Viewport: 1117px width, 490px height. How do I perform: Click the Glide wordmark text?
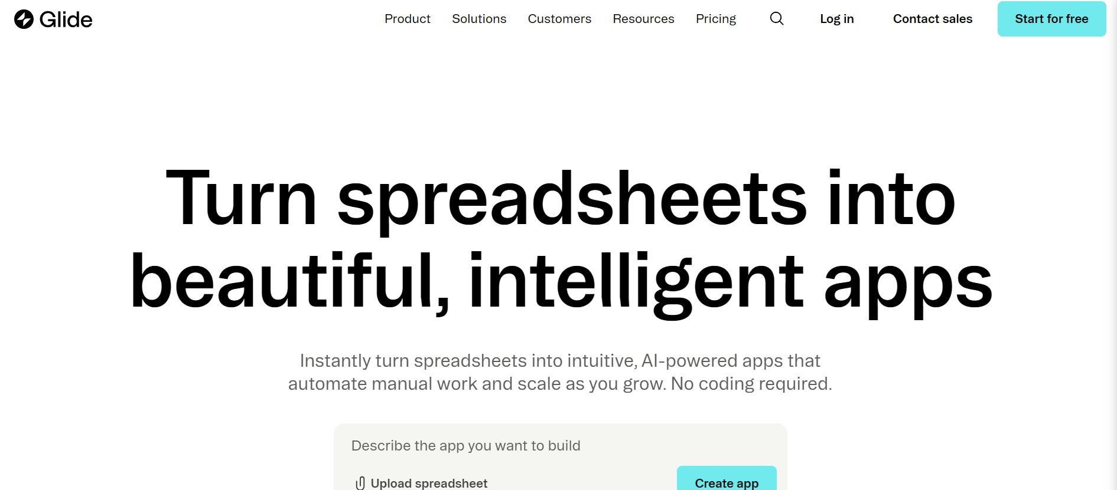click(66, 19)
